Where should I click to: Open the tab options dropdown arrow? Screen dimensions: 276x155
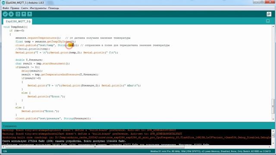268,21
